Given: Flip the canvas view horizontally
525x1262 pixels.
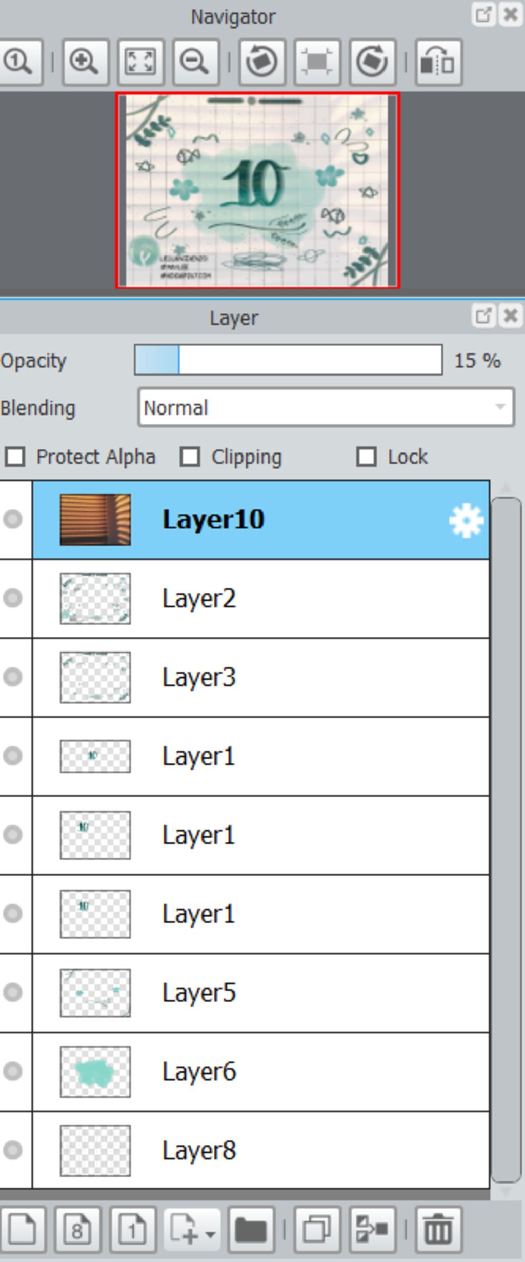Looking at the screenshot, I should pos(438,62).
